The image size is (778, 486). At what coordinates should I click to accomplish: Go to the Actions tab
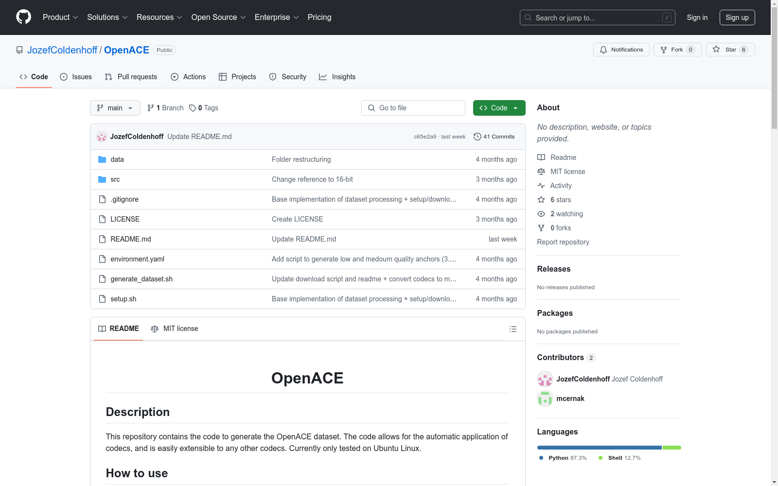coord(188,77)
